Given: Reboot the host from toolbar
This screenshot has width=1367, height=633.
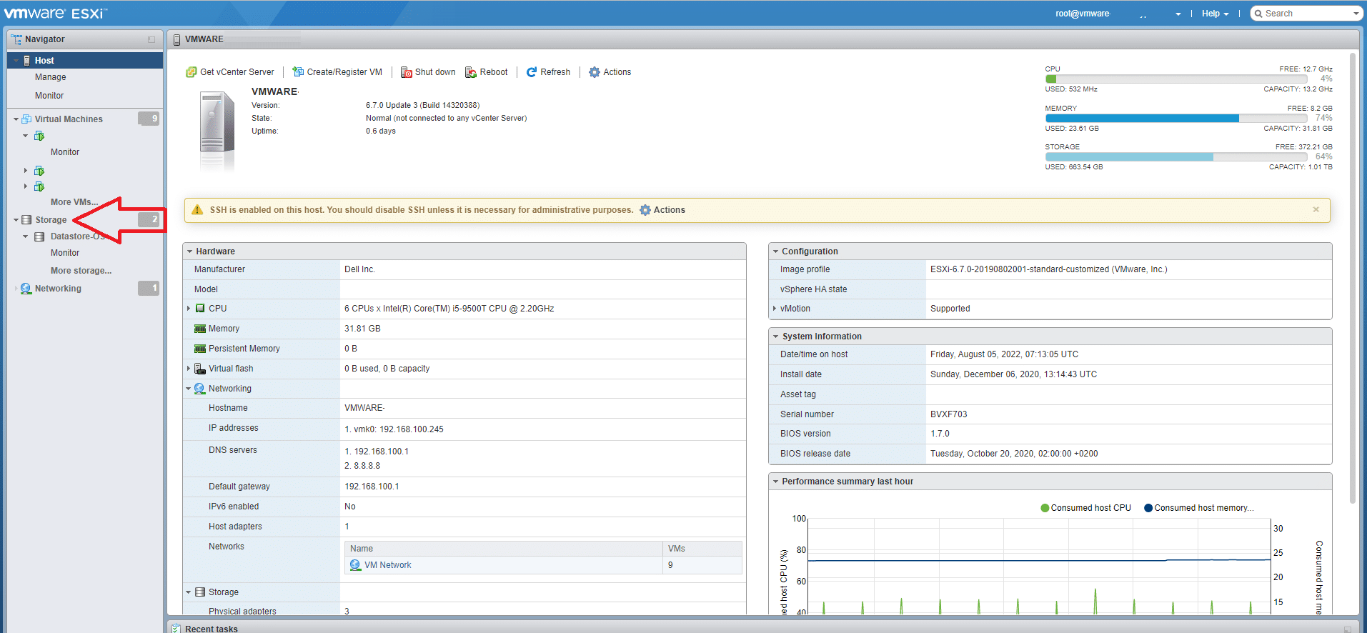Looking at the screenshot, I should (x=486, y=72).
